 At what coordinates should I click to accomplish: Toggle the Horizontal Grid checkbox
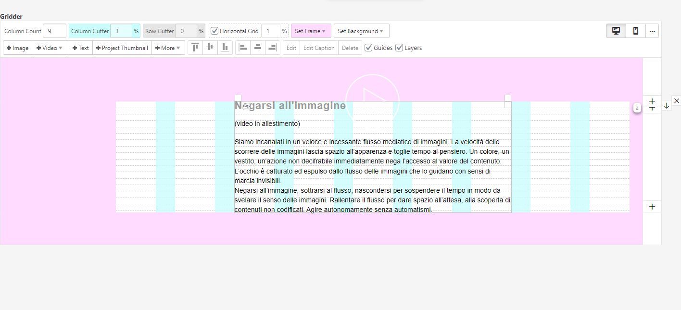(x=214, y=31)
